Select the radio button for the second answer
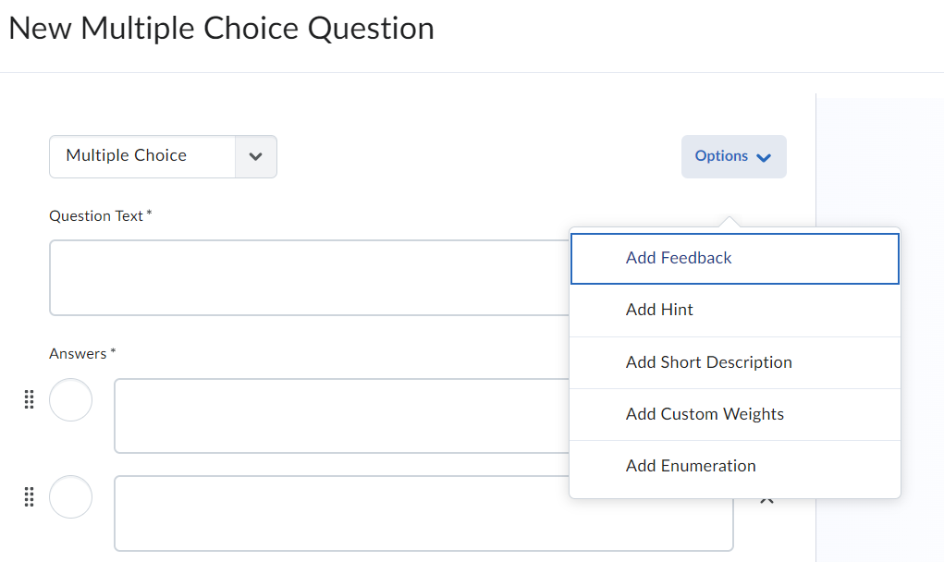This screenshot has width=944, height=562. [70, 497]
